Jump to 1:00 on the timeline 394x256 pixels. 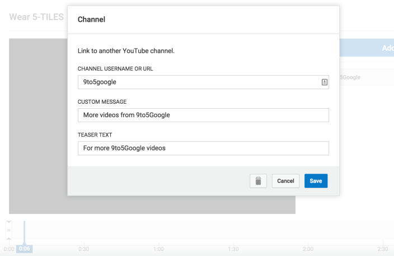158,249
